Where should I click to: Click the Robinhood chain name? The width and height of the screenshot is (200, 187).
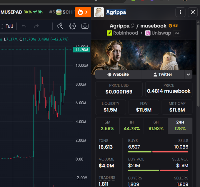click(126, 33)
